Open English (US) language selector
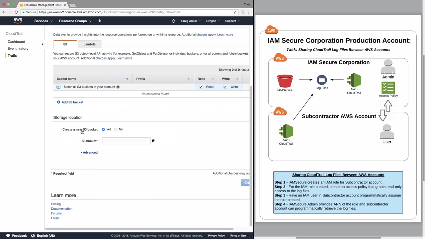Image resolution: width=425 pixels, height=239 pixels. (46, 236)
